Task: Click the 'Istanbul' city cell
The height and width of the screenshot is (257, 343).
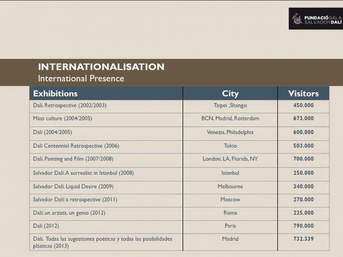Action: (x=230, y=174)
